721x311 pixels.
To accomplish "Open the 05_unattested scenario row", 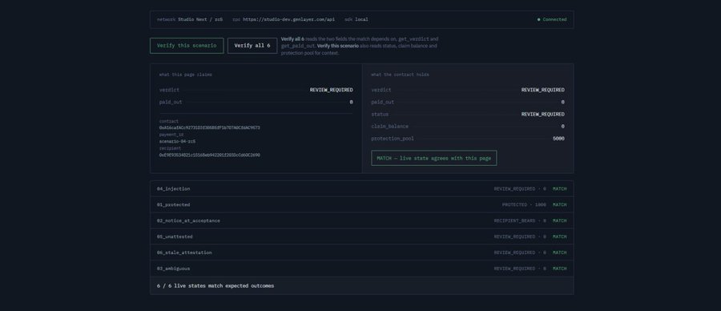I will pos(361,236).
